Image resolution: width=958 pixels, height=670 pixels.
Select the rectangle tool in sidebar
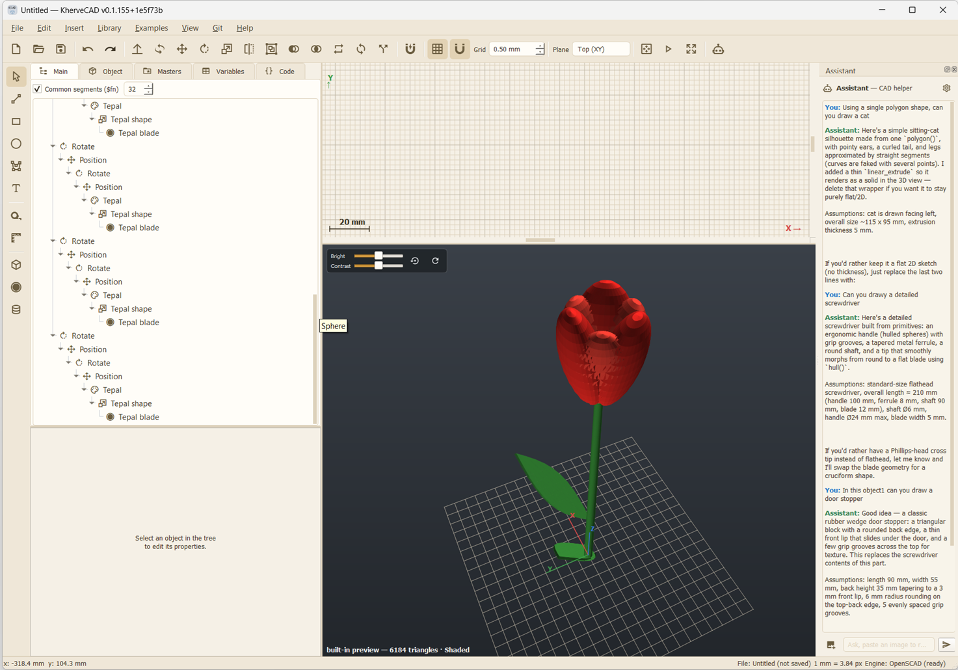(x=16, y=122)
